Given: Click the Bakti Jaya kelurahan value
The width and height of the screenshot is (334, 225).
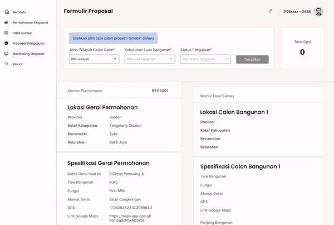Looking at the screenshot, I should 118,142.
